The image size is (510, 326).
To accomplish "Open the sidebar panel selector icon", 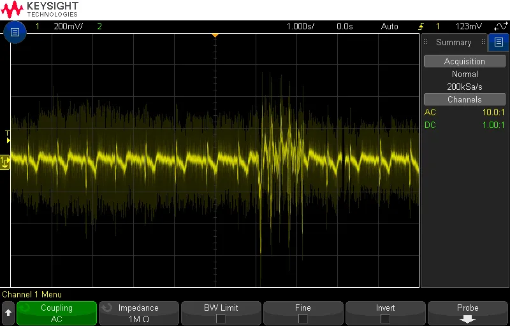I will coord(499,42).
